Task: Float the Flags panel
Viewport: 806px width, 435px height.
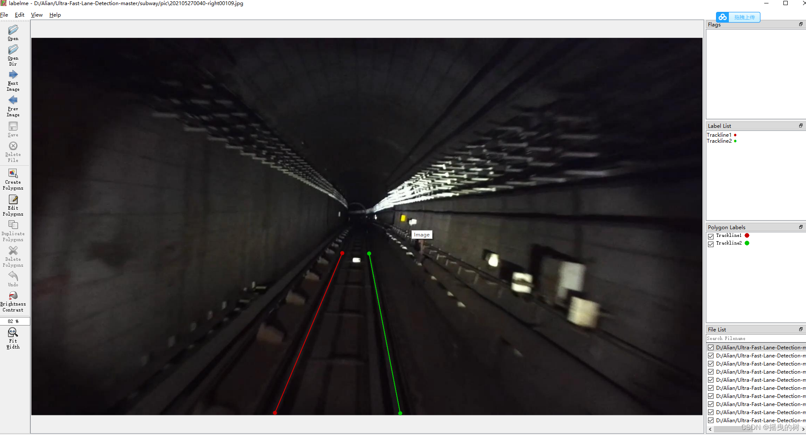Action: 801,24
